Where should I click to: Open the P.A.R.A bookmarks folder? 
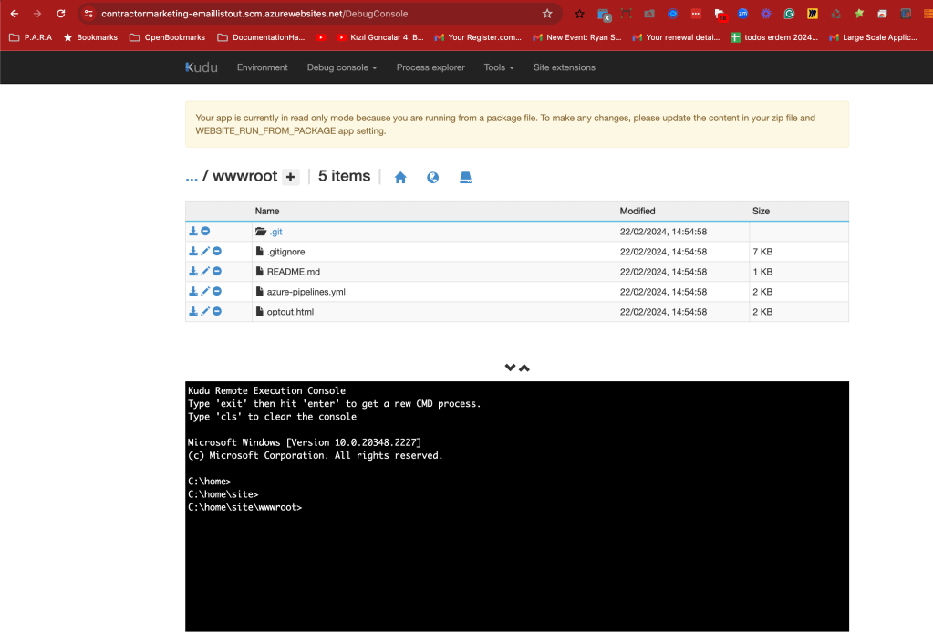[31, 37]
